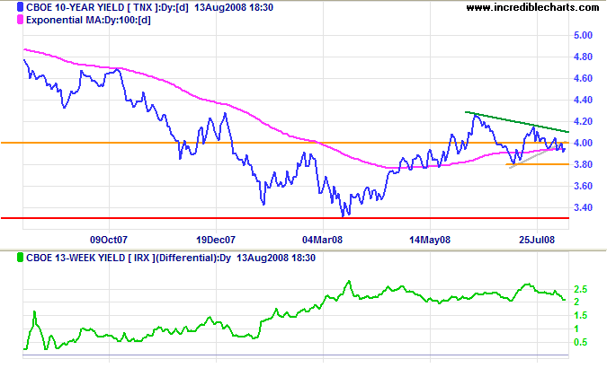Click the 4.20 yield axis value
The width and height of the screenshot is (607, 368).
click(x=583, y=122)
